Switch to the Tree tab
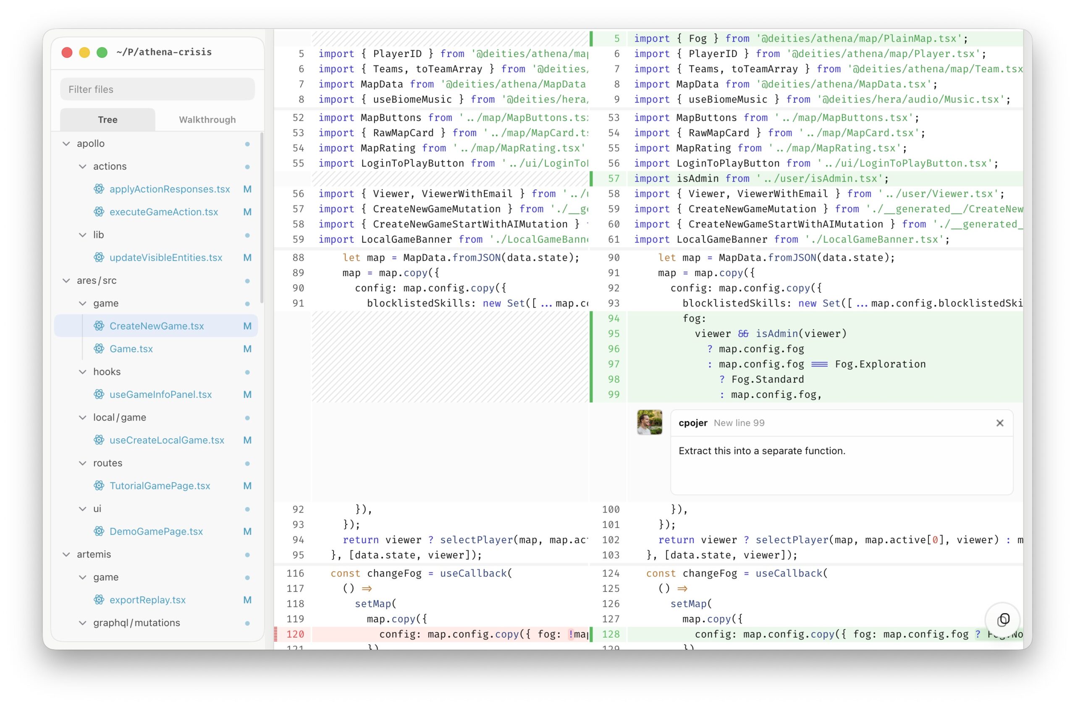The height and width of the screenshot is (706, 1075). pyautogui.click(x=107, y=120)
